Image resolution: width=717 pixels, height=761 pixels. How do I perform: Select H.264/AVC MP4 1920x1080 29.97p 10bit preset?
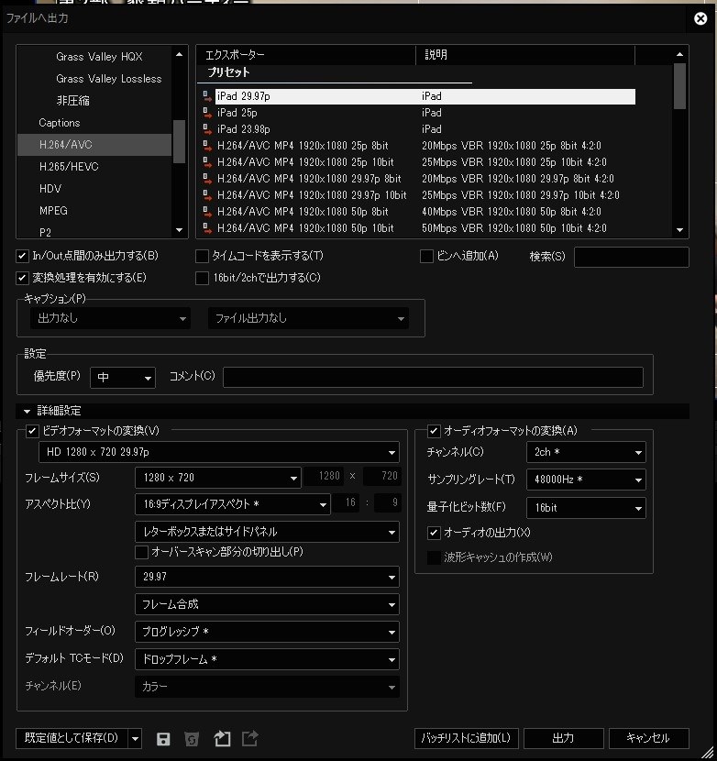point(425,195)
